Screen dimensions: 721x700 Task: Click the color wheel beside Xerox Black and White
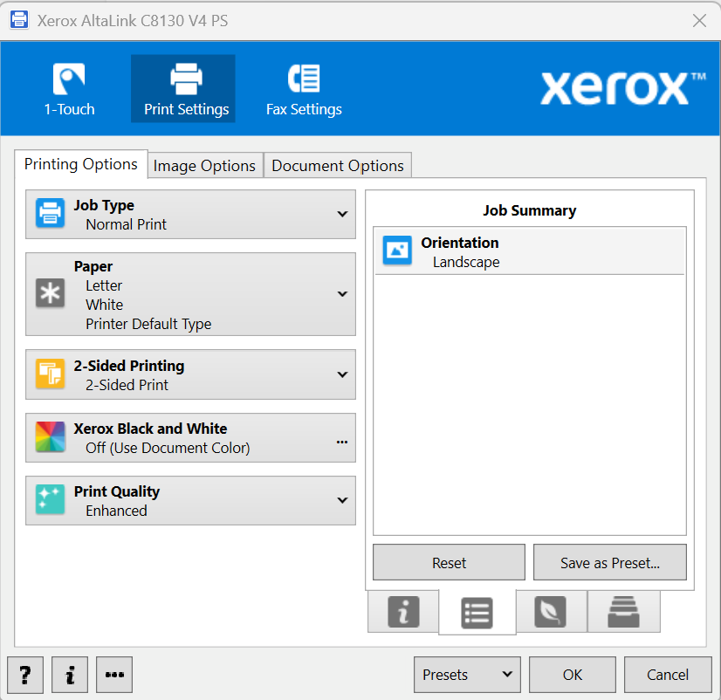(51, 437)
